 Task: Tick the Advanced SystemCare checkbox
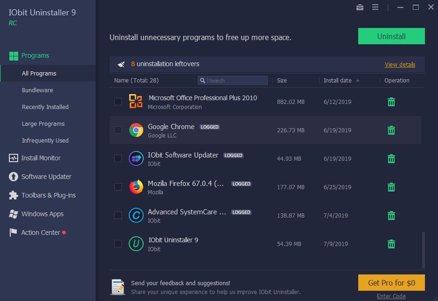tap(118, 215)
